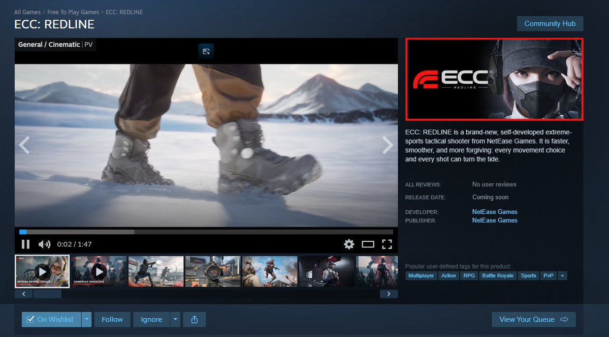The height and width of the screenshot is (337, 609).
Task: Open the third screenshot thumbnail of soldiers
Action: tap(156, 272)
